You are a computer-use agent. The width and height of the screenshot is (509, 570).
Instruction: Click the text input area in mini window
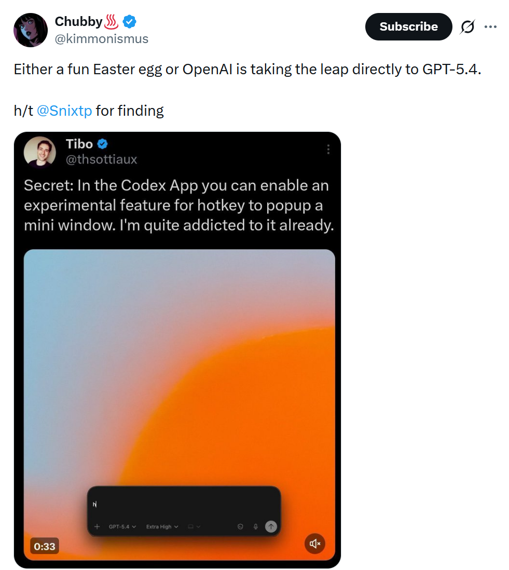182,504
